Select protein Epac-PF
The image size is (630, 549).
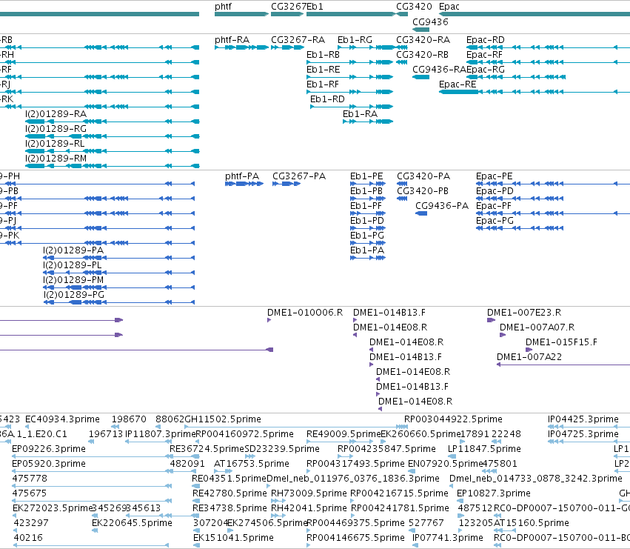493,206
